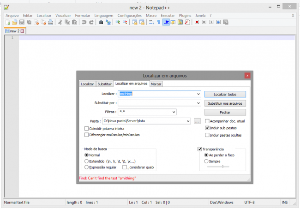Screen dimensions: 300x209
Task: Check the '. considerar quebra' checkbox
Action: point(125,167)
